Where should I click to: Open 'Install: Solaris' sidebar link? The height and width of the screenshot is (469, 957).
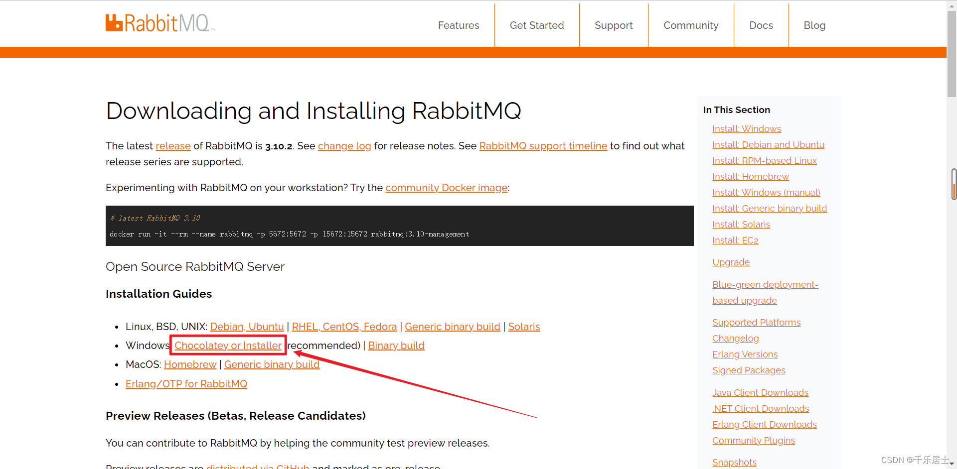[741, 225]
